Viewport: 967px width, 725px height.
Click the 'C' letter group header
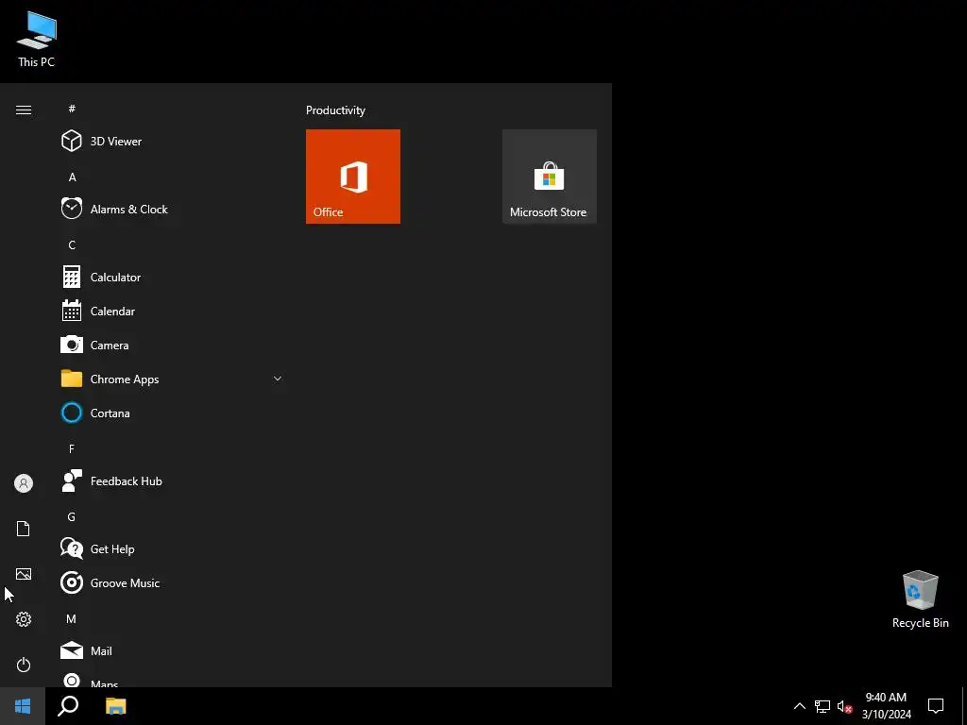tap(72, 245)
